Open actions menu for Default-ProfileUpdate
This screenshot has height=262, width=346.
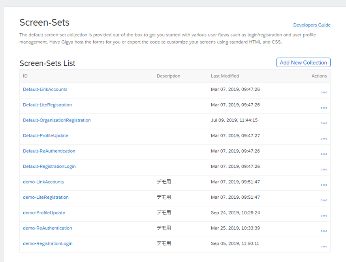pyautogui.click(x=324, y=139)
